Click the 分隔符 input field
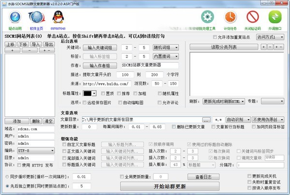This screenshot has width=290, height=195. (261, 165)
